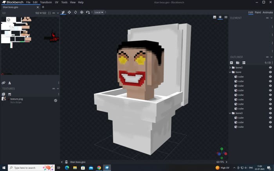This screenshot has height=171, width=274.
Task: Select texture.png in the Textures list
Action: (18, 100)
